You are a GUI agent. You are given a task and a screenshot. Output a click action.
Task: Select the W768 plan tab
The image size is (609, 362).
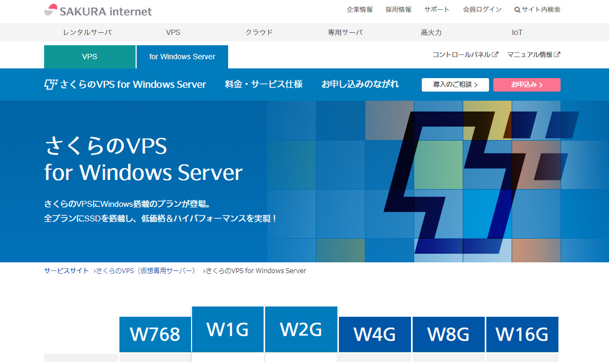[155, 334]
